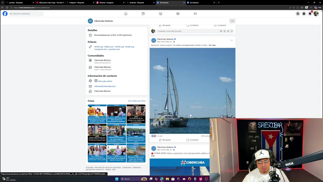Open editores@cibercuba.com email link
323x182 pixels.
(105, 86)
